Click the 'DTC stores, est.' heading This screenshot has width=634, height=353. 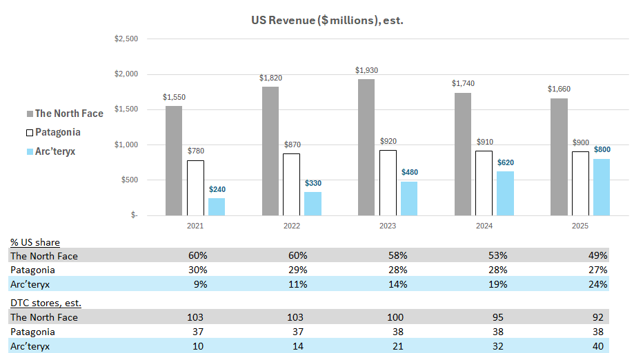[x=46, y=303]
